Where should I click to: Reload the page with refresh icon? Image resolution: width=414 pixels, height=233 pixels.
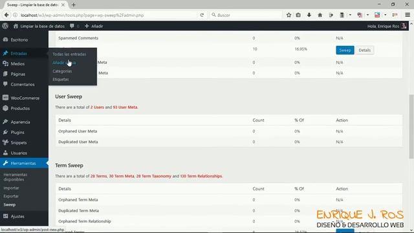point(202,15)
